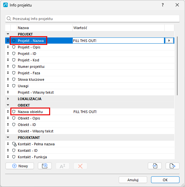This screenshot has width=185, height=187.
Task: Click the shield icon beside Nazwa obiektu
Action: [14, 112]
